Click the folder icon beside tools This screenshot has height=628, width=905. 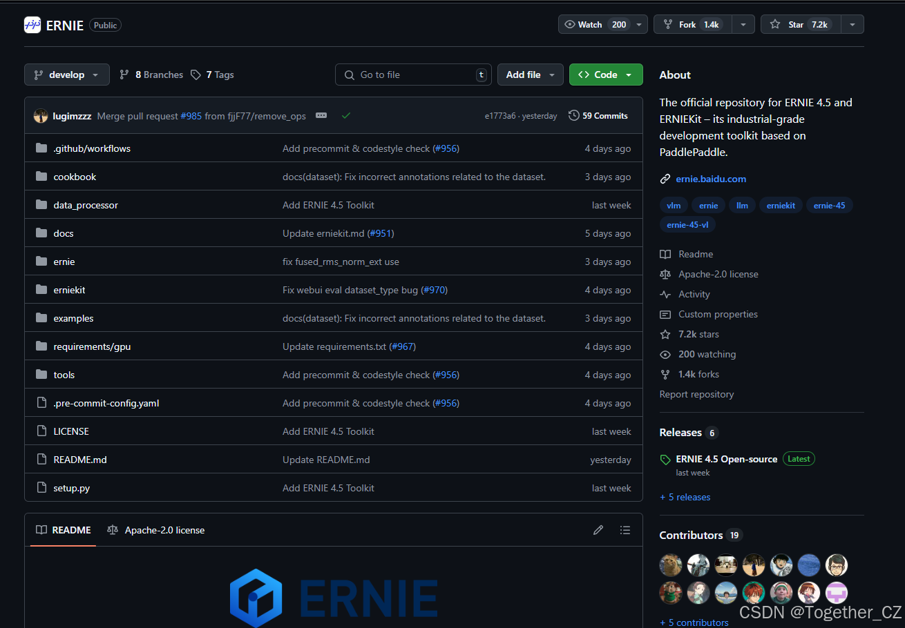[41, 375]
